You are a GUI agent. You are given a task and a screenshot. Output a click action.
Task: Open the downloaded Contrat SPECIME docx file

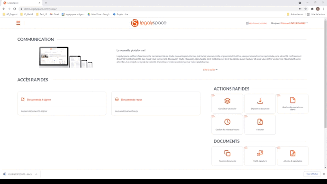click(x=18, y=174)
